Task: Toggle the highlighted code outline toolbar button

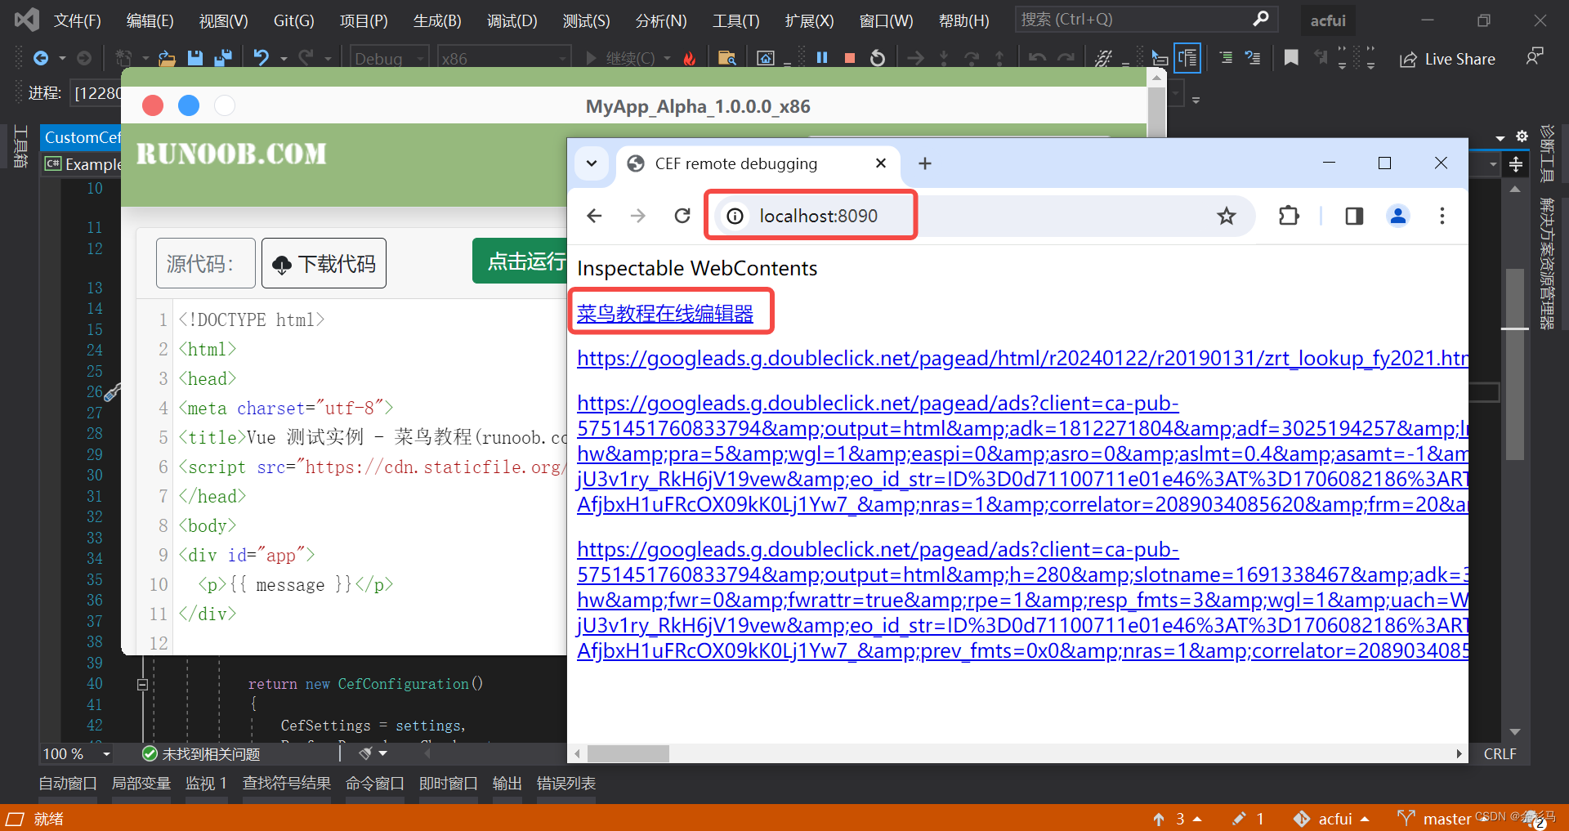Action: pos(1187,58)
